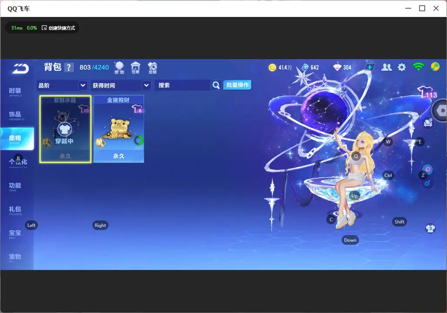Image resolution: width=447 pixels, height=313 pixels.
Task: Click the purple shirt icon labeled 113
Action: click(x=427, y=92)
